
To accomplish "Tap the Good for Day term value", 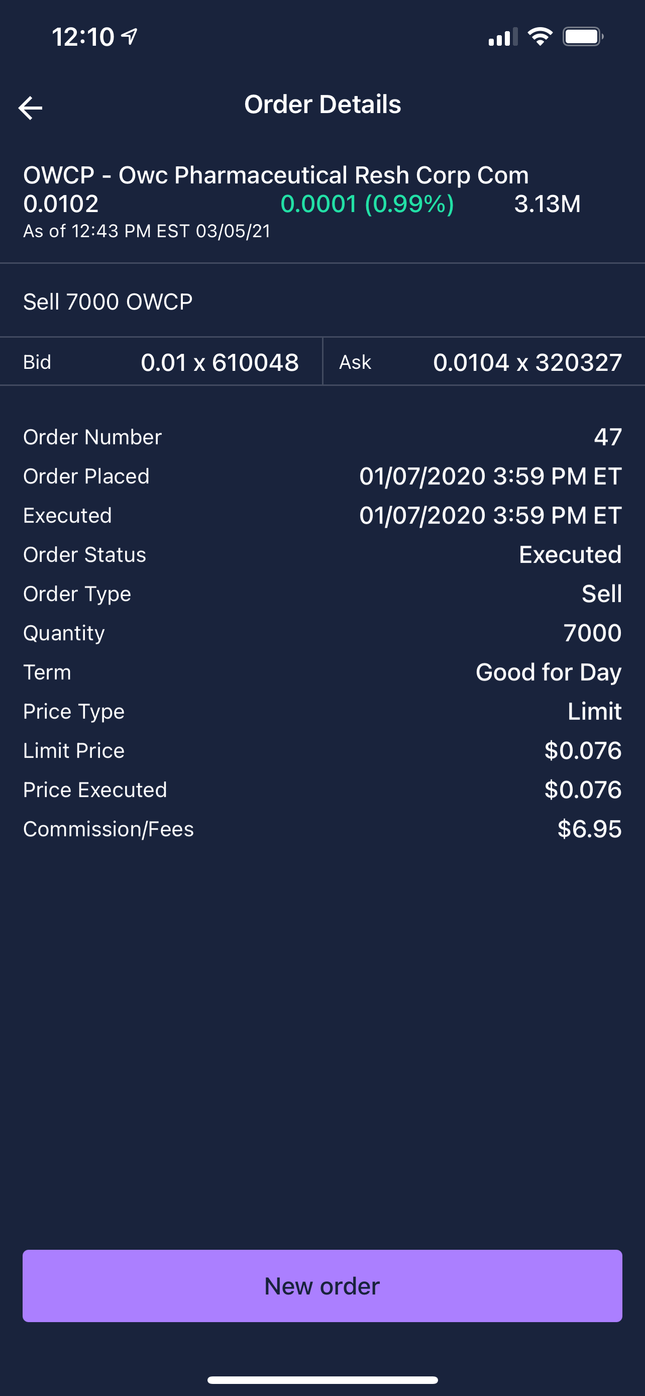I will 548,672.
